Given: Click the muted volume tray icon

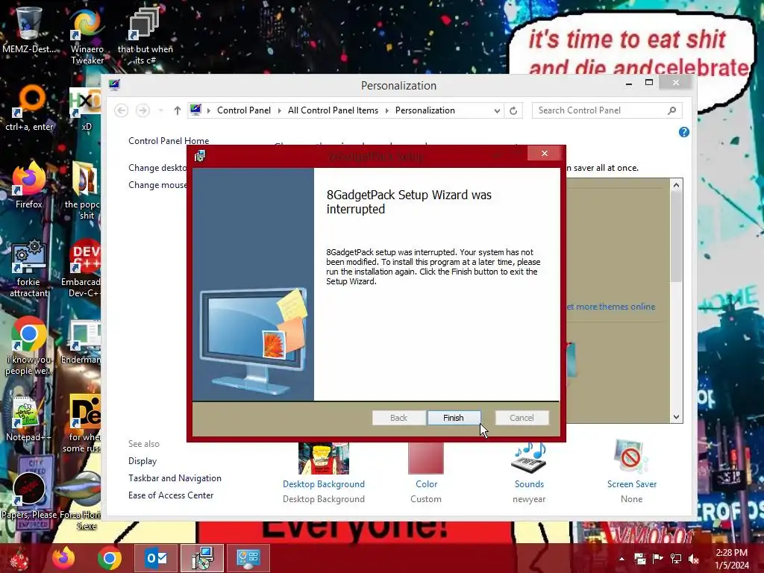Looking at the screenshot, I should tap(694, 559).
